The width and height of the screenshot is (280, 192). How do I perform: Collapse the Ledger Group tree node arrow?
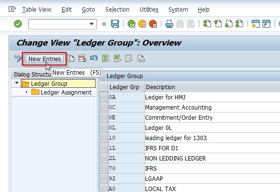(x=17, y=83)
